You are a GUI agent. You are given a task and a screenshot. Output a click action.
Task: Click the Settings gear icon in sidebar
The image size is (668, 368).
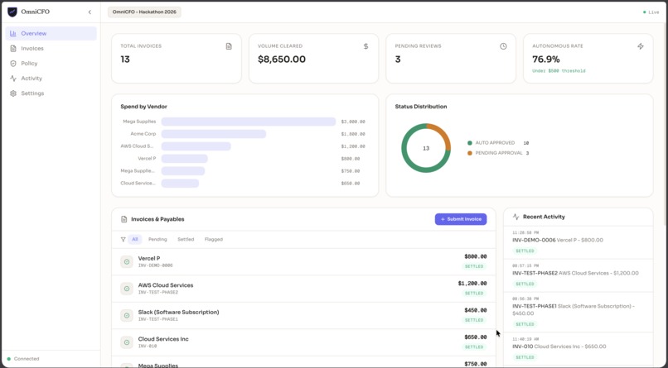click(13, 93)
